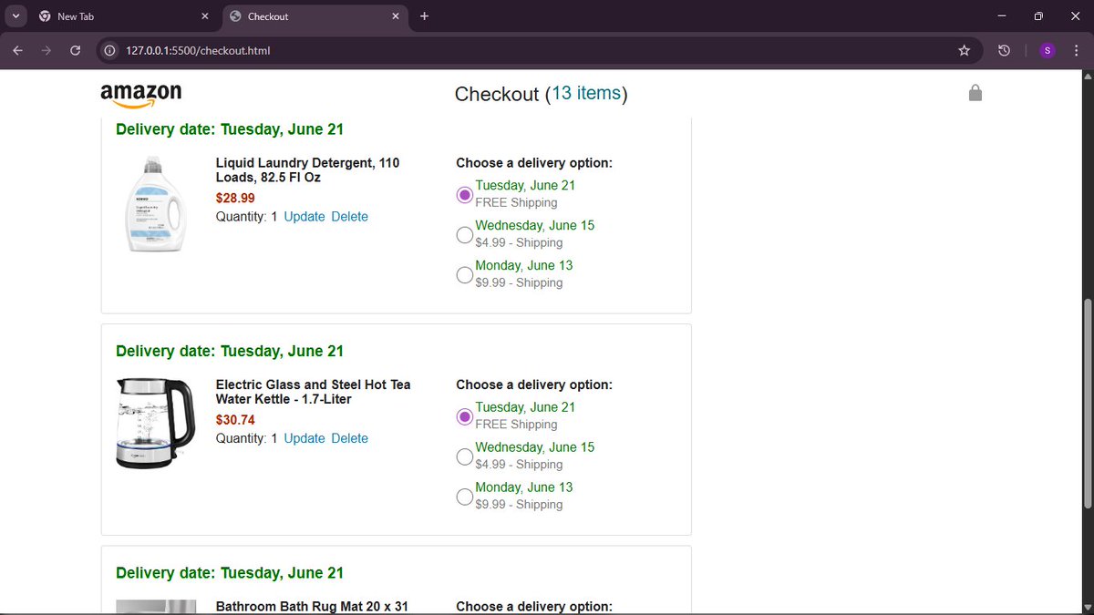Viewport: 1094px width, 615px height.
Task: Click the checkout padlock icon
Action: coord(975,93)
